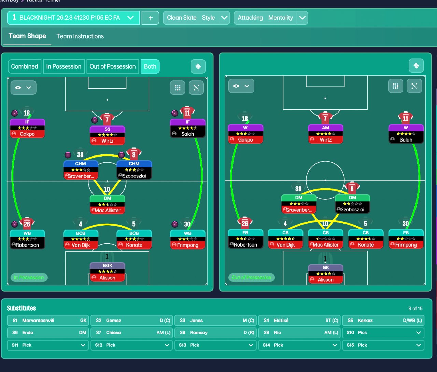
Task: Click the purple instruction icon beside Gravenberch's number 38
Action: pos(68,155)
